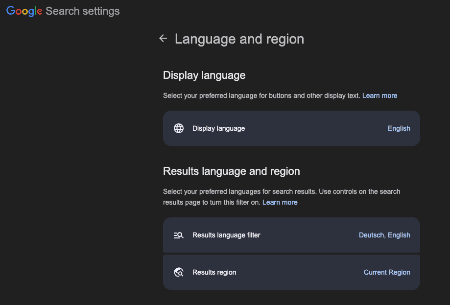The height and width of the screenshot is (305, 450).
Task: Open Learn more link under Display language
Action: (379, 95)
